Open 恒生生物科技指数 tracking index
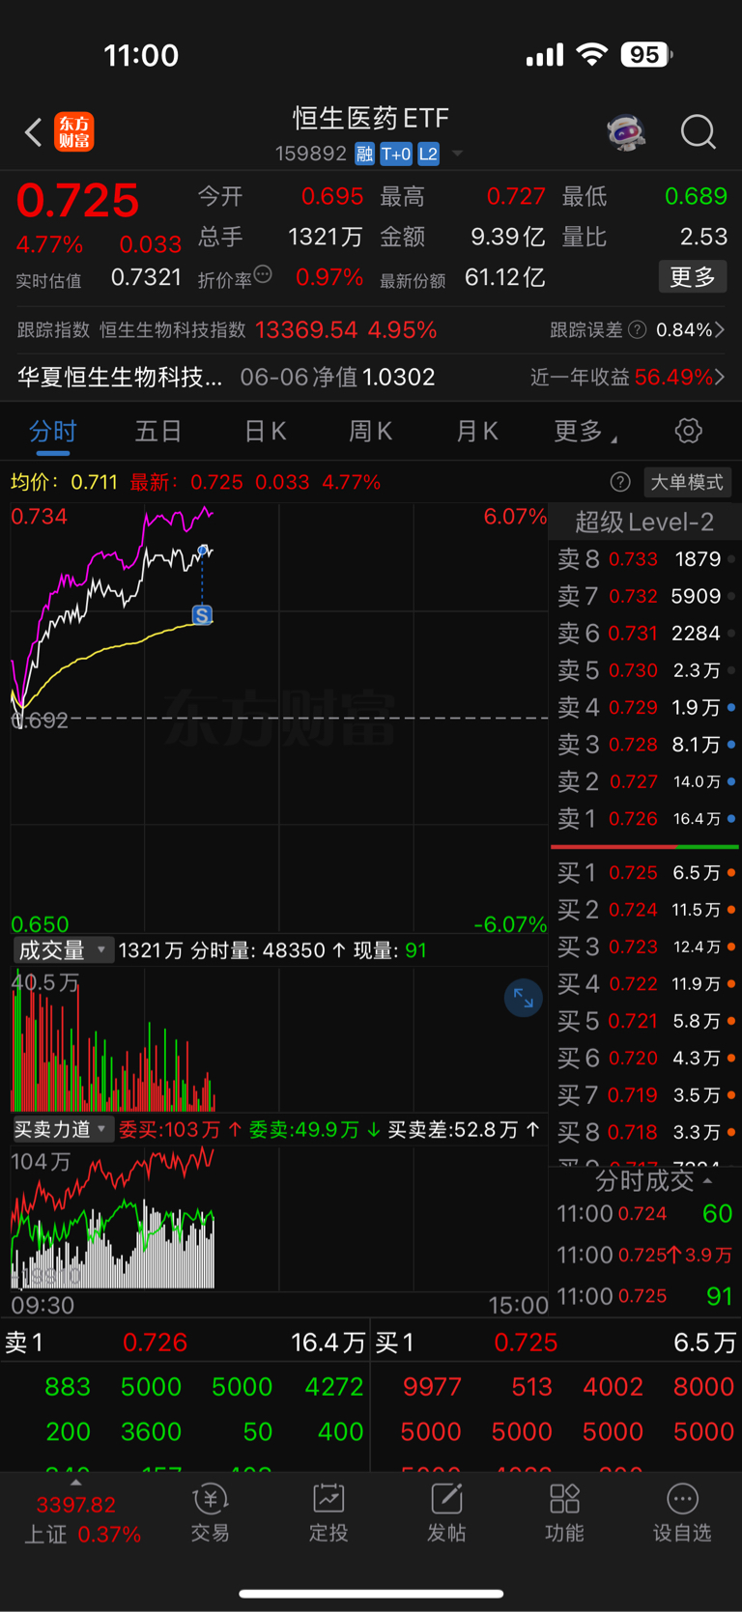The height and width of the screenshot is (1612, 742). (x=173, y=330)
